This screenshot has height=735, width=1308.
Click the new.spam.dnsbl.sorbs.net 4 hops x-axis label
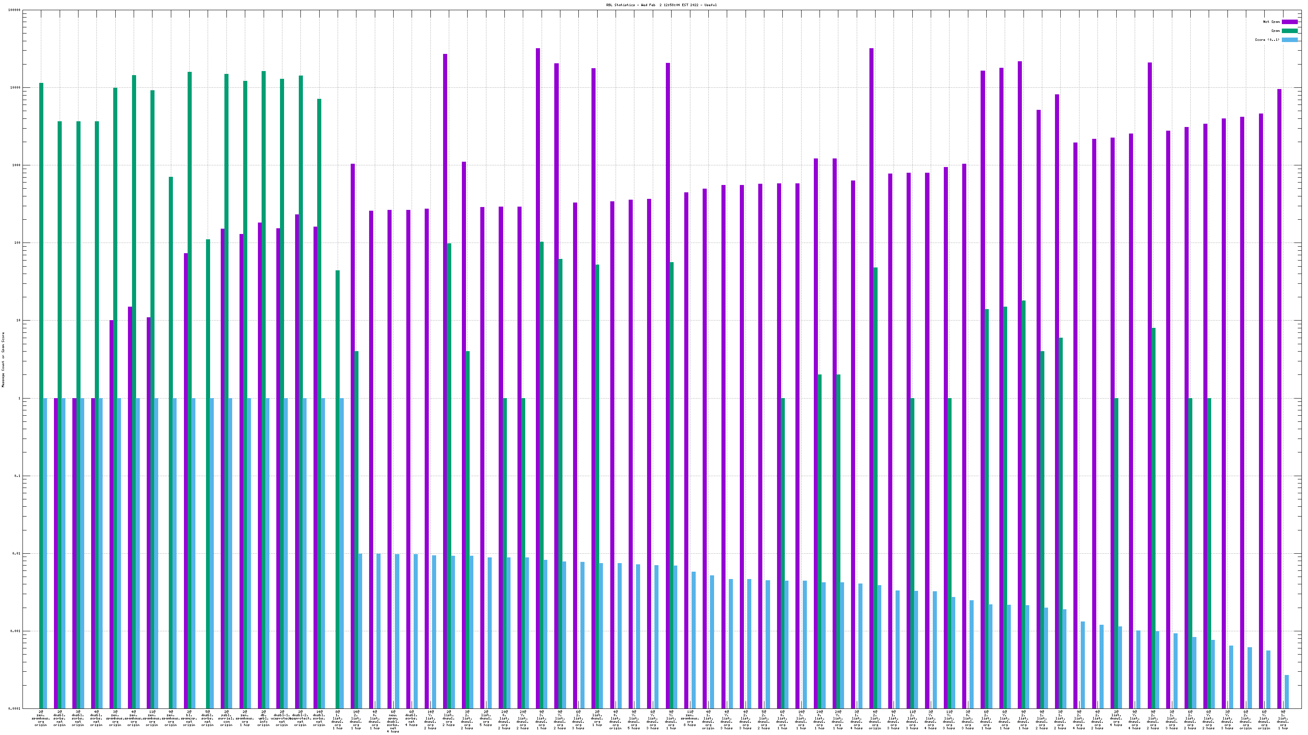point(393,721)
